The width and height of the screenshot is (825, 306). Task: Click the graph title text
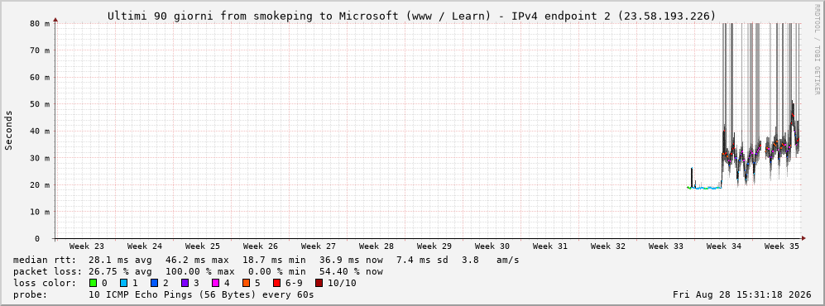[411, 17]
